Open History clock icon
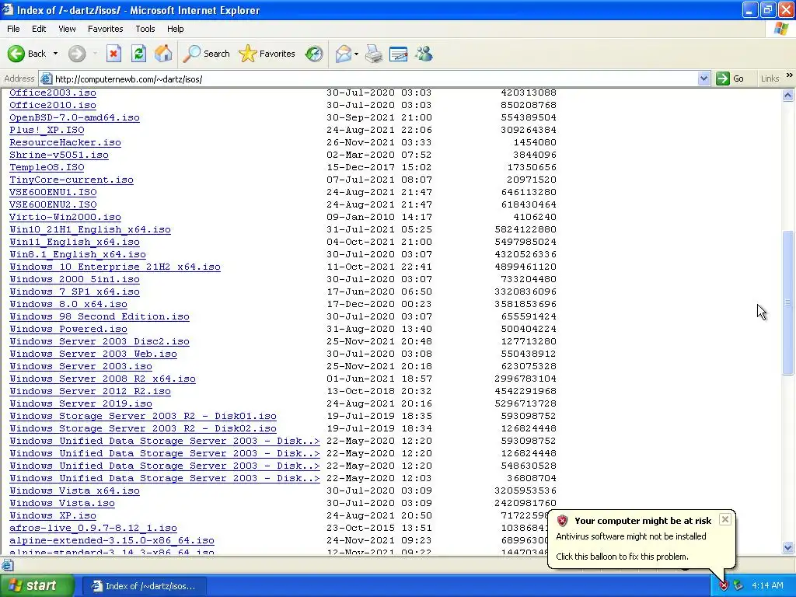This screenshot has height=597, width=796. tap(314, 54)
